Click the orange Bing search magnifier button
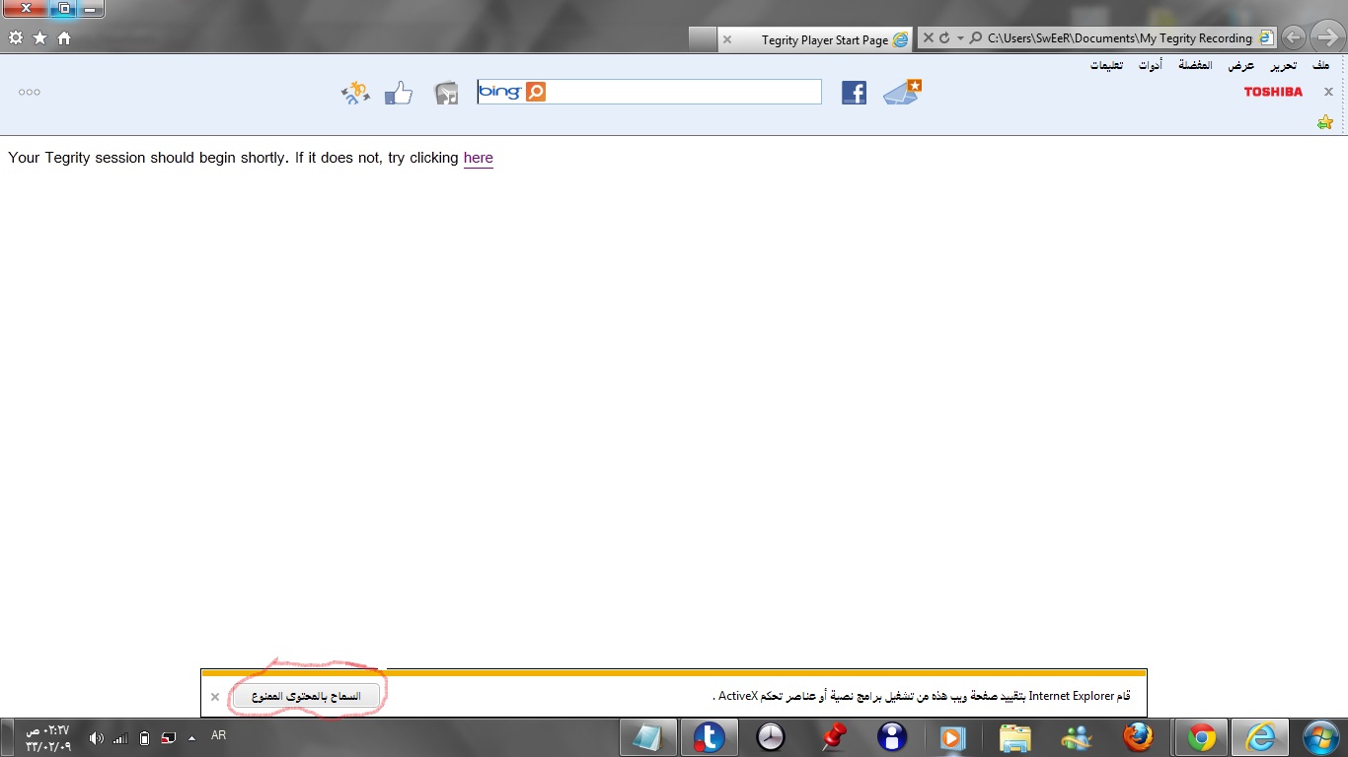Screen dimensions: 1348x757 pyautogui.click(x=536, y=92)
